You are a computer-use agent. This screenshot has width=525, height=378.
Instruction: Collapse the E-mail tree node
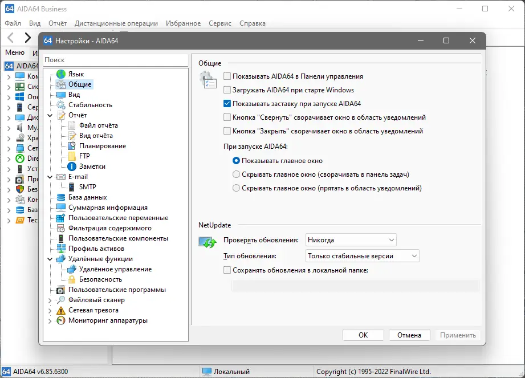(x=50, y=177)
